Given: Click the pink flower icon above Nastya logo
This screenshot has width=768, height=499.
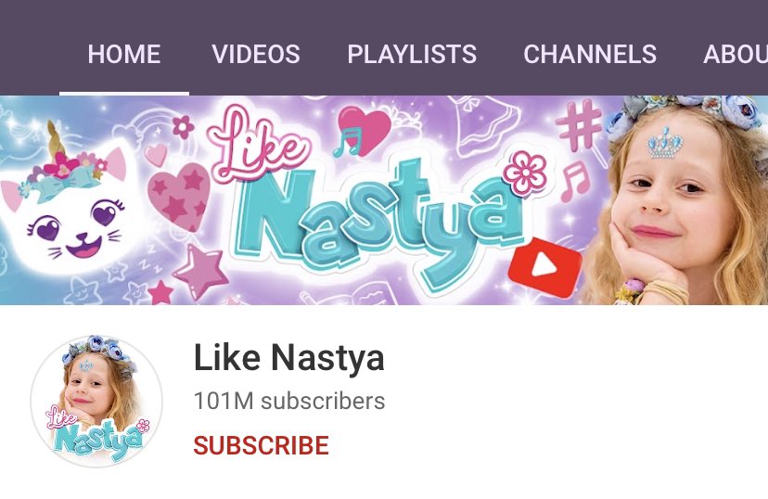Looking at the screenshot, I should point(525,173).
